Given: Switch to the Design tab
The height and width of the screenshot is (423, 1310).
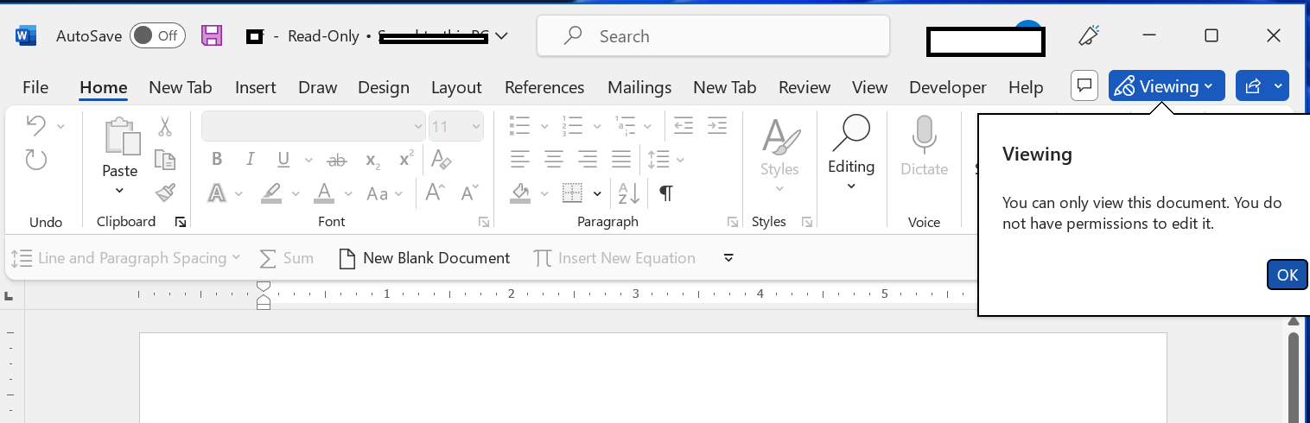Looking at the screenshot, I should point(384,87).
